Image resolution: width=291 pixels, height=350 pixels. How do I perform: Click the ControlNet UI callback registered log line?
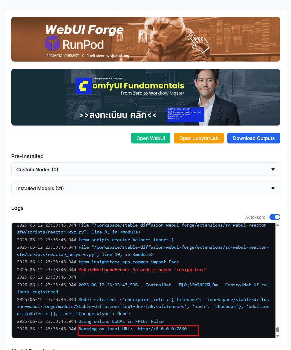pos(143,288)
